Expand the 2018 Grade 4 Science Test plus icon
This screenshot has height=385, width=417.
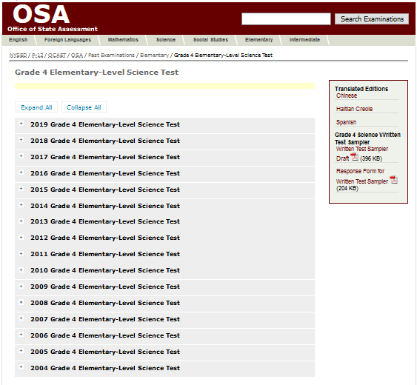21,140
